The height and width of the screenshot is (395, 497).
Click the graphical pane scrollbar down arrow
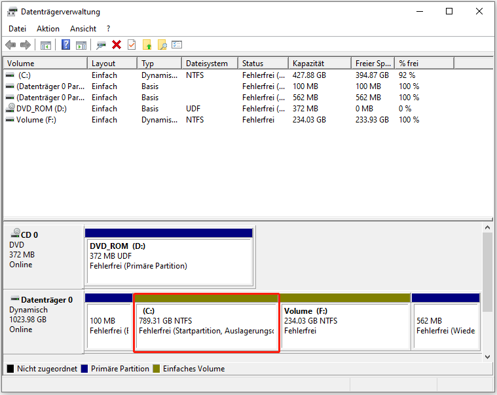click(487, 356)
